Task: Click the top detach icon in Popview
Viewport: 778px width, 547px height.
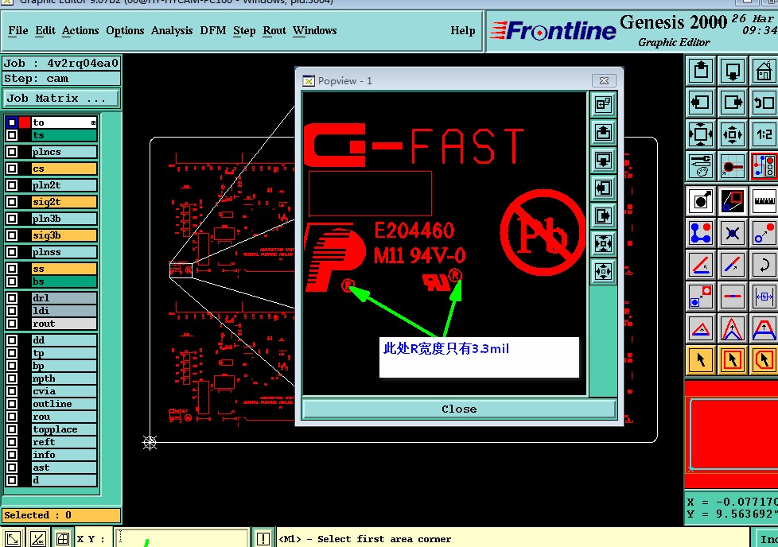Action: click(603, 104)
